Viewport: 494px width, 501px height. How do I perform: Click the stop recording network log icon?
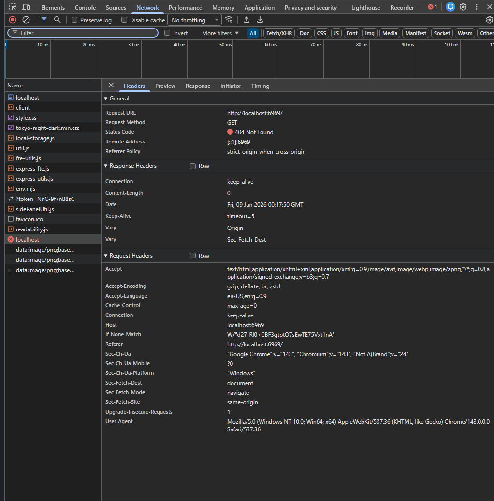pos(13,20)
